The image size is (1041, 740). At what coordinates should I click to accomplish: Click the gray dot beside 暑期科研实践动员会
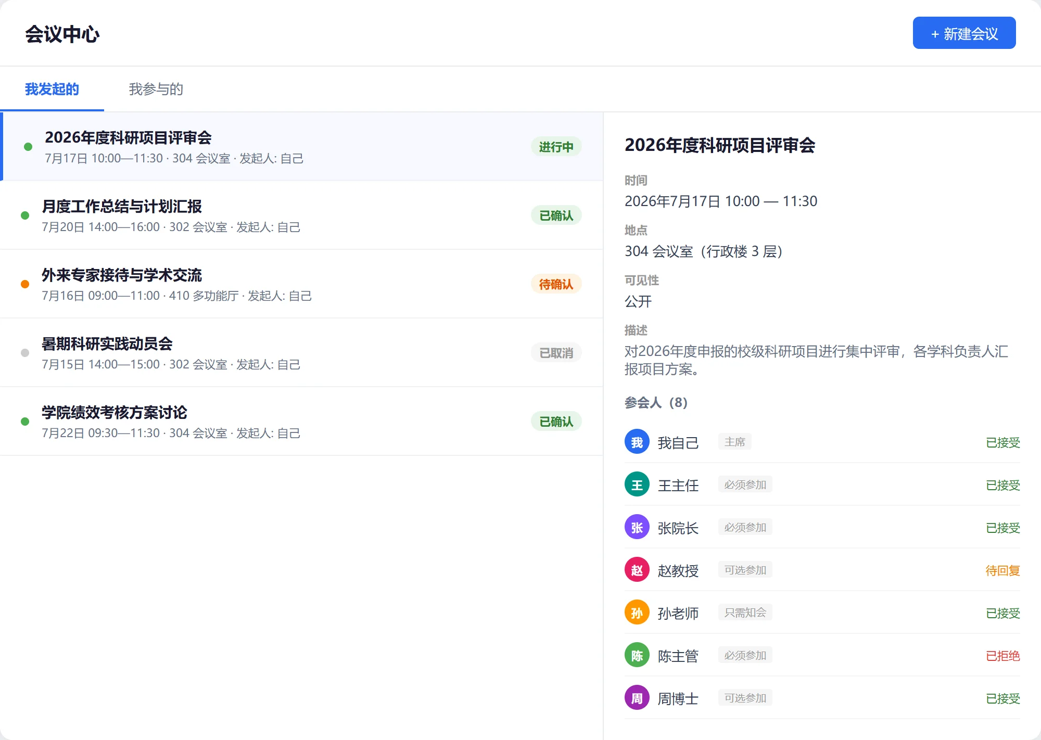tap(25, 353)
